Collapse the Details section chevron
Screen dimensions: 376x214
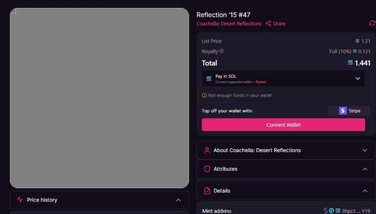[x=365, y=191]
